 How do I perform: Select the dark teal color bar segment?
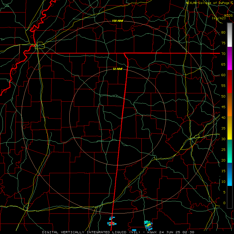(230, 146)
